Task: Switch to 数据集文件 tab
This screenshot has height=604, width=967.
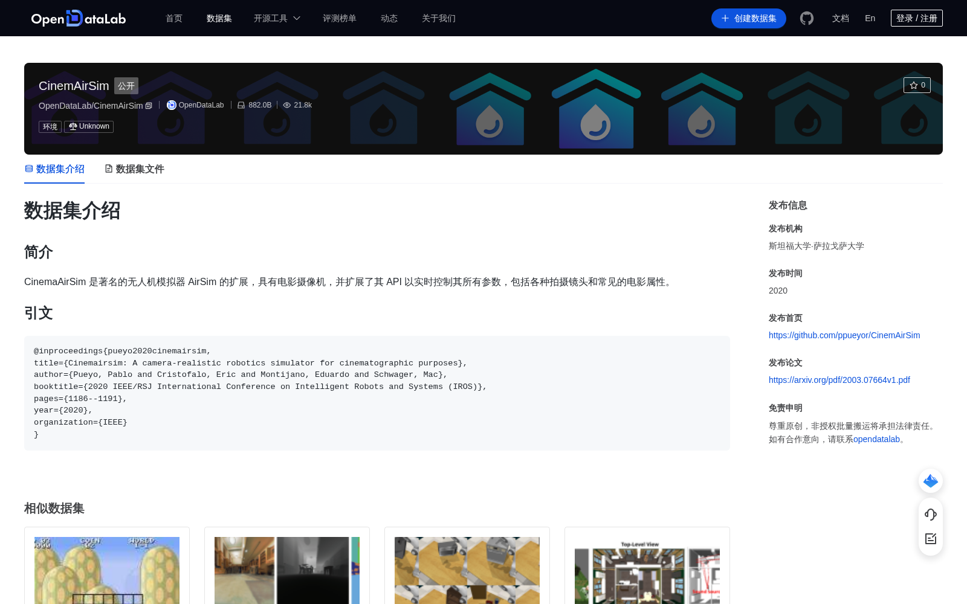Action: (x=134, y=169)
